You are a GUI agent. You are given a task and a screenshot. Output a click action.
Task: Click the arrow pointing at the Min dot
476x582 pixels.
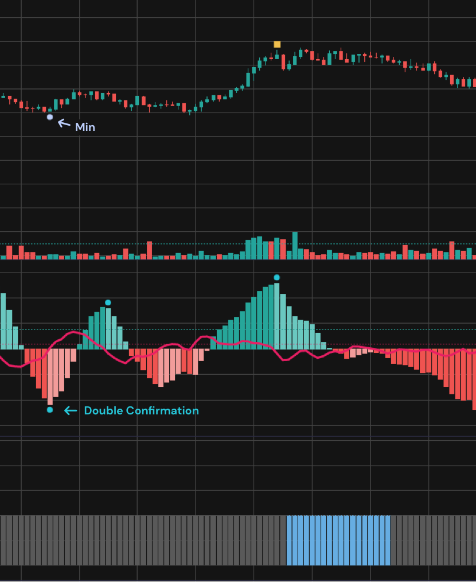coord(64,123)
